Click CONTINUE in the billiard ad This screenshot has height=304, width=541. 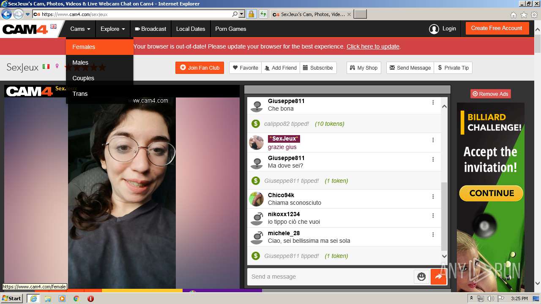coord(491,193)
